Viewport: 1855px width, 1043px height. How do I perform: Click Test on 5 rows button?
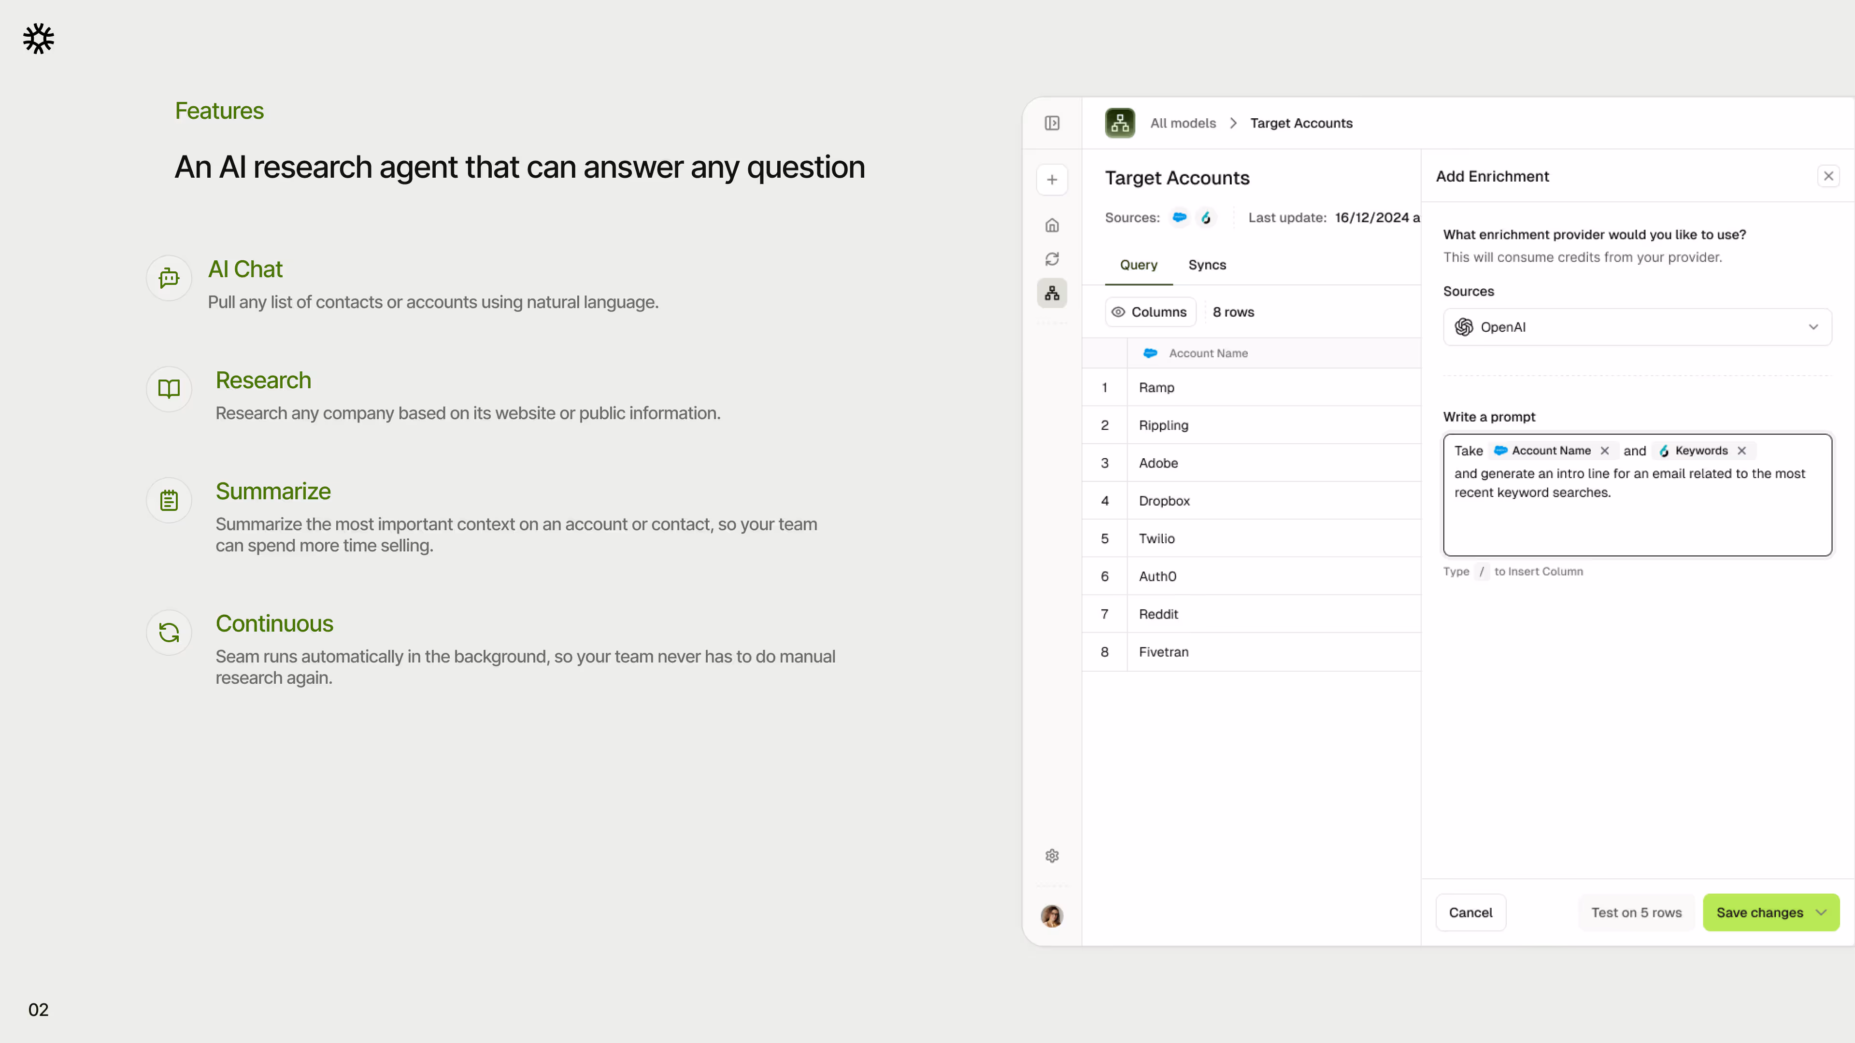click(x=1636, y=913)
